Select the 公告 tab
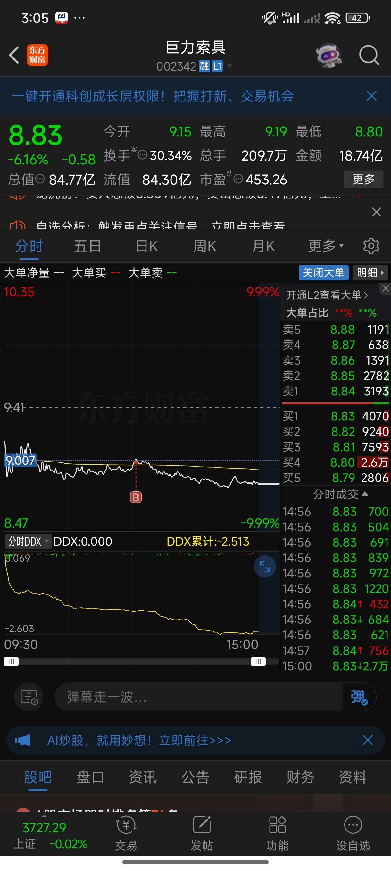The width and height of the screenshot is (391, 871). point(195,777)
